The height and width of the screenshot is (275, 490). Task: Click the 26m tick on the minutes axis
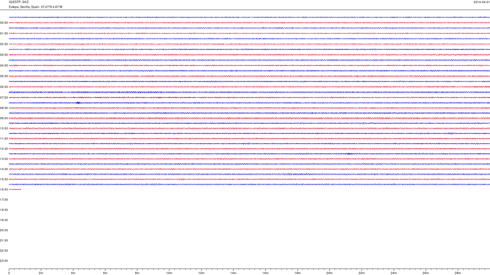(x=426, y=273)
